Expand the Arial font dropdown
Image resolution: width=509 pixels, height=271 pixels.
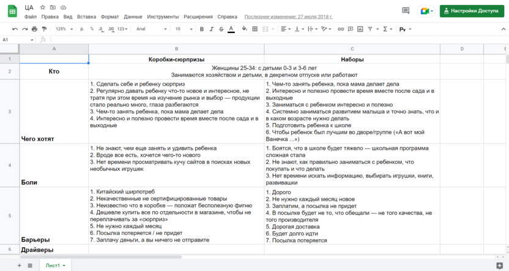click(x=151, y=29)
